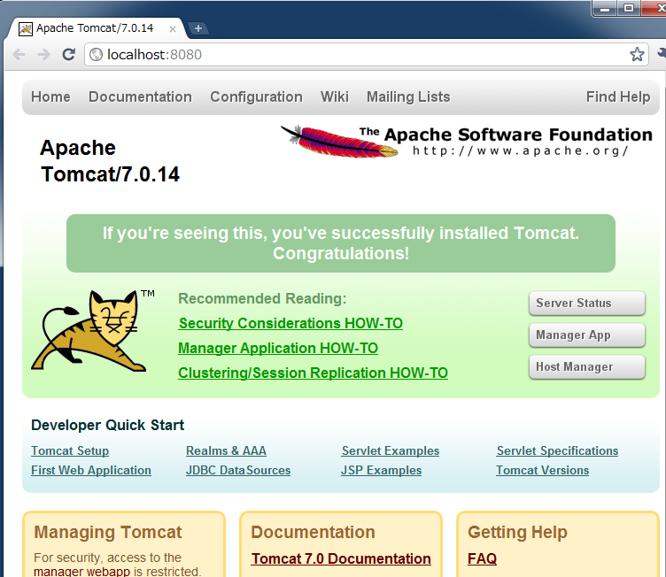Open the First Web Application link
Viewport: 666px width, 577px height.
[x=91, y=471]
